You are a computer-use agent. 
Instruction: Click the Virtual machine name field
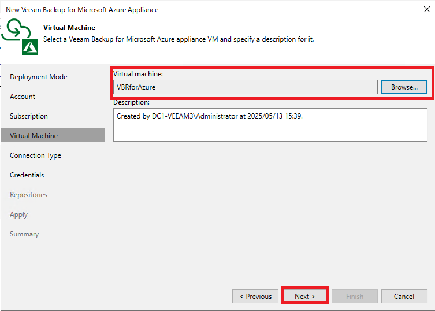pos(246,87)
